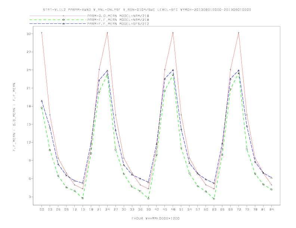Click x-axis forecast hour label 66
Screen dimensions: 296x228
click(222, 209)
